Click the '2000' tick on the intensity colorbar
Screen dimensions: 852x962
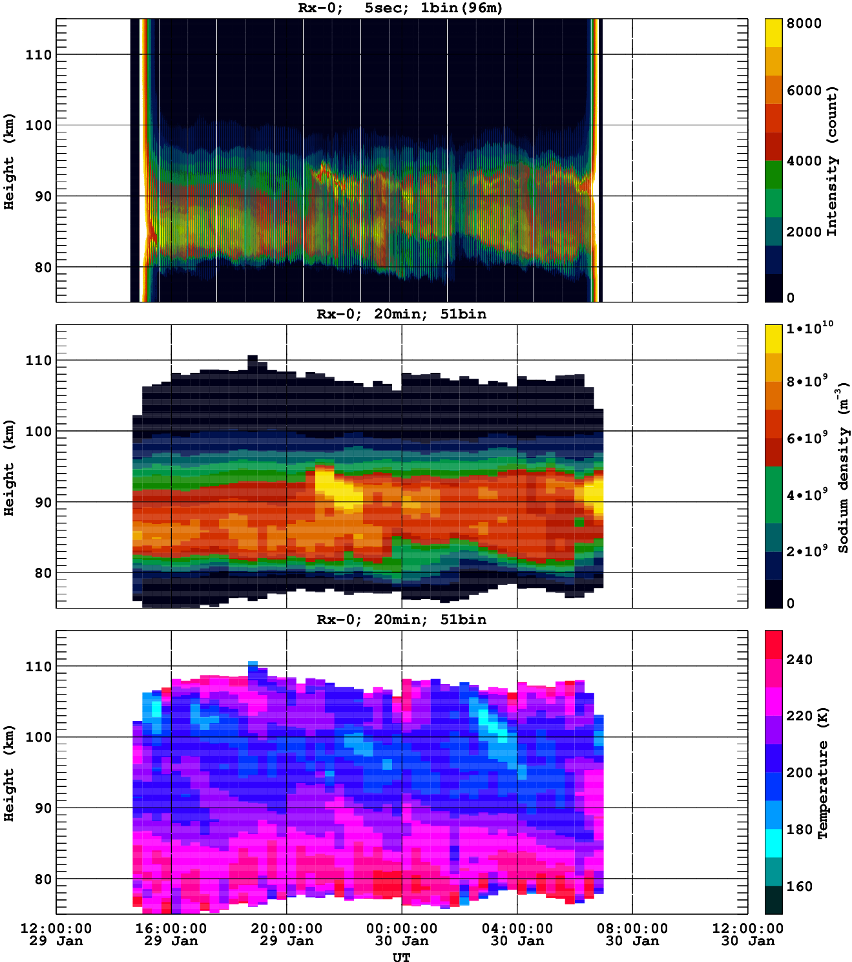[804, 231]
